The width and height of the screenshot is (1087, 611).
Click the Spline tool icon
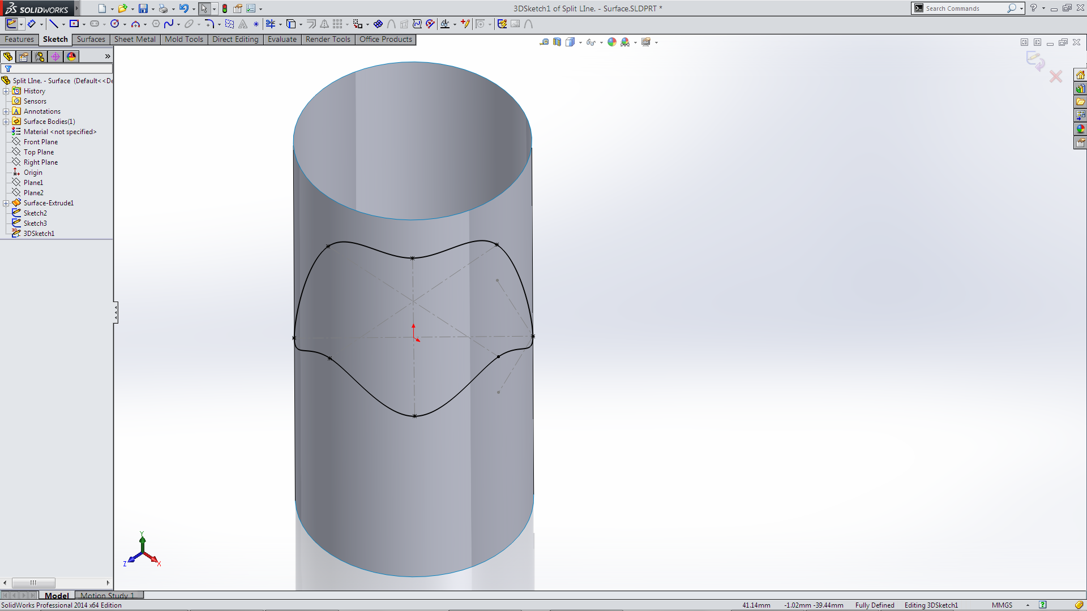point(169,24)
